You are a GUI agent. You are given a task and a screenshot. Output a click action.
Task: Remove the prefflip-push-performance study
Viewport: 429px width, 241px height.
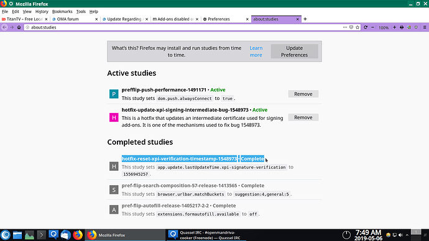(x=303, y=94)
